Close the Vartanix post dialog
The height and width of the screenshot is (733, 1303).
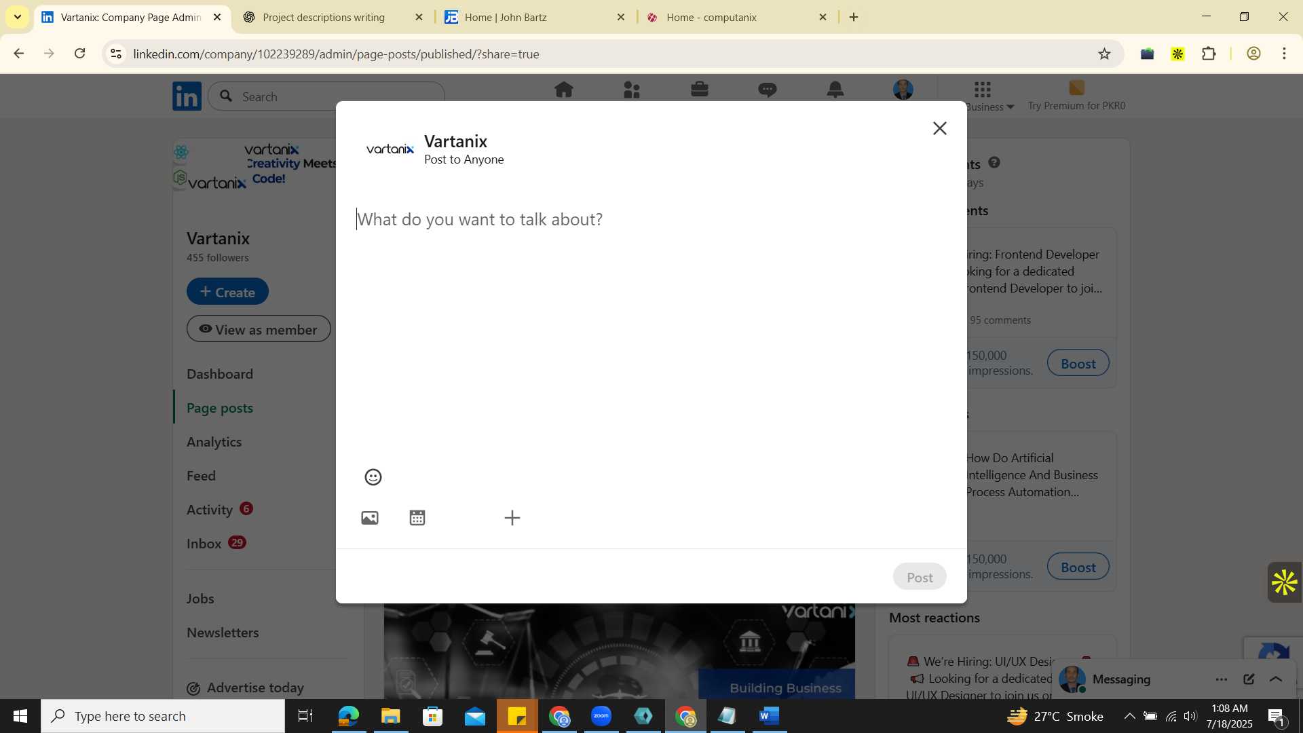click(x=939, y=128)
